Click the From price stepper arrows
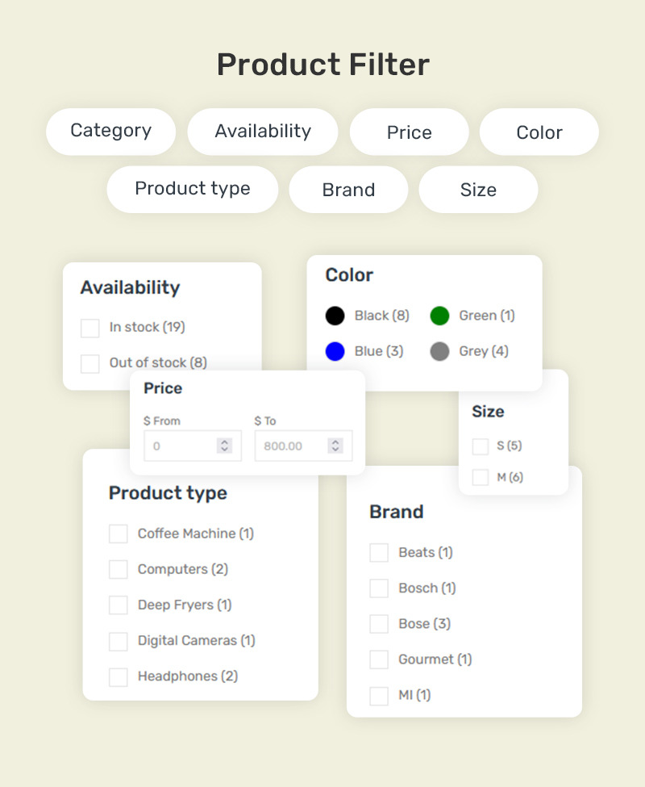Screen dimensions: 645x787 pyautogui.click(x=224, y=446)
